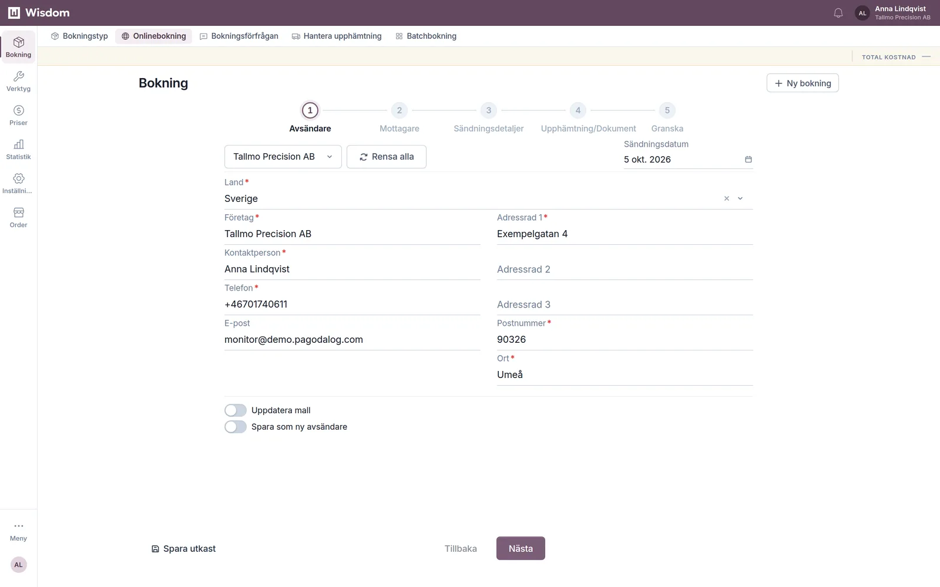The height and width of the screenshot is (587, 940).
Task: Click the Nästa button
Action: point(521,548)
